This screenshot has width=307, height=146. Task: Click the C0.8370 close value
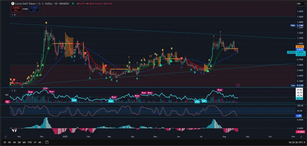108,4
